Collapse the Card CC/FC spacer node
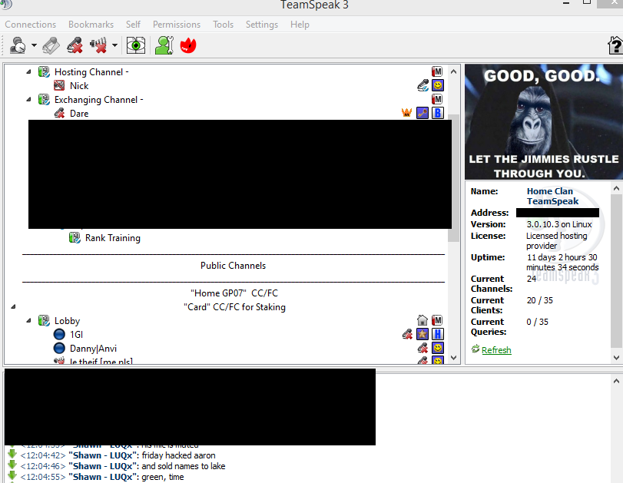This screenshot has width=623, height=483. point(13,306)
